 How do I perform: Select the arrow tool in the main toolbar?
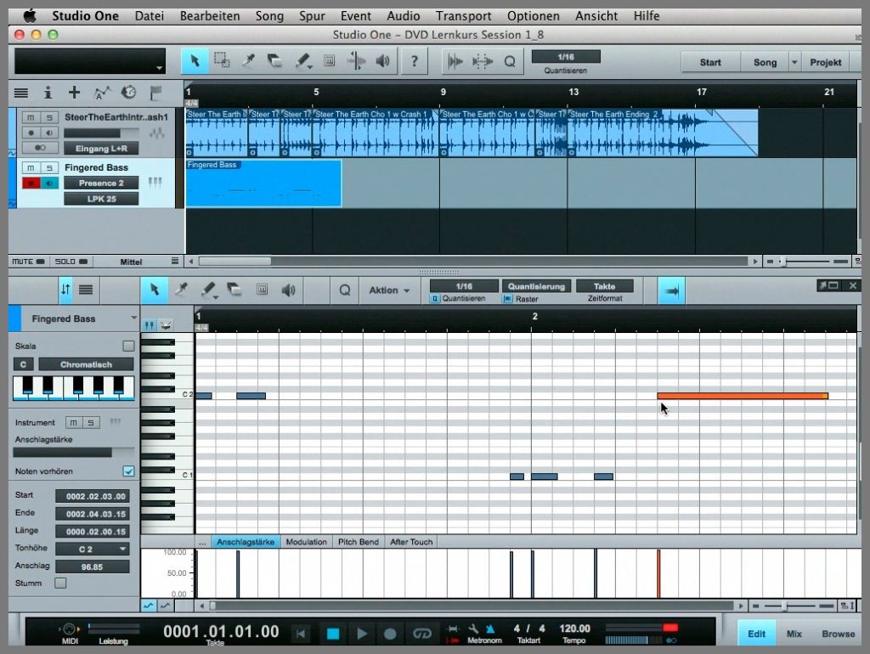pos(195,60)
